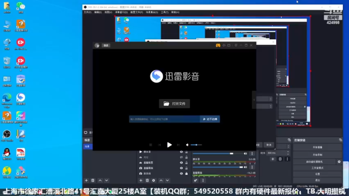Image resolution: width=349 pixels, height=196 pixels.
Task: Click the 开始录制 start recording button
Action: tap(318, 155)
